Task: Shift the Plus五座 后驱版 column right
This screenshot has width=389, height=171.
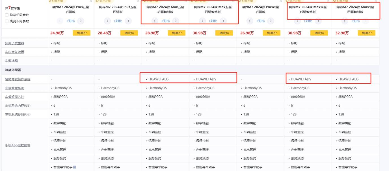Action: coord(81,21)
